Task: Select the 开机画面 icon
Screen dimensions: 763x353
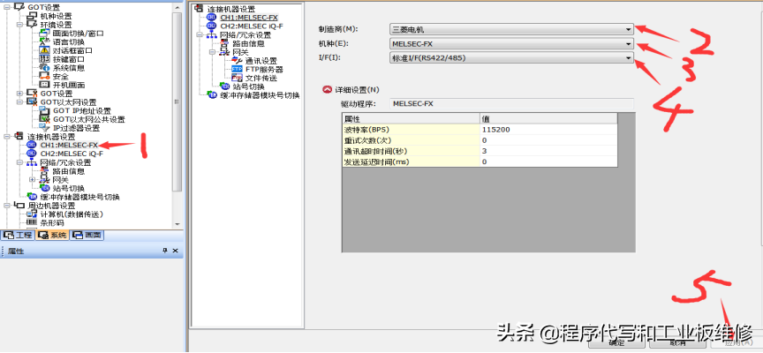Action: coord(45,85)
